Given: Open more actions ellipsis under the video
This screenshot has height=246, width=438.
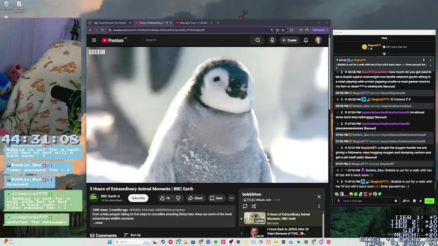Looking at the screenshot, I should tap(231, 198).
